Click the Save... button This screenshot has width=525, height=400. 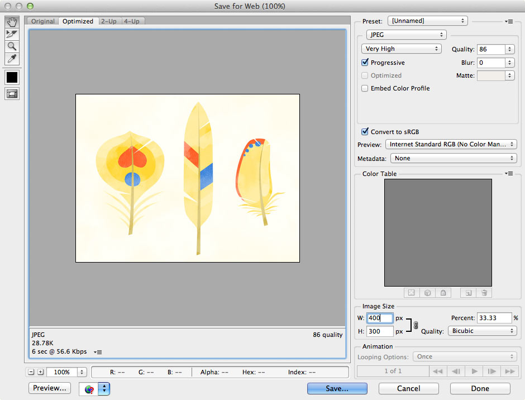point(337,388)
